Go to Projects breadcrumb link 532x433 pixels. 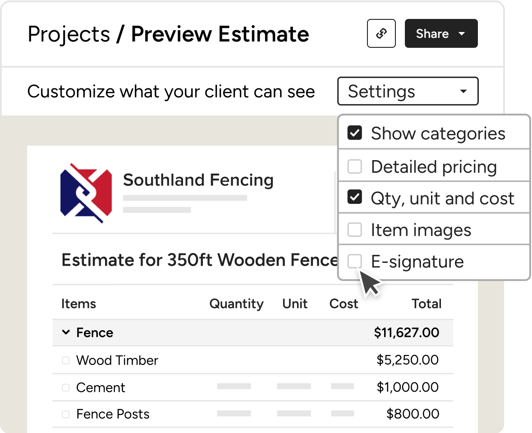click(69, 34)
